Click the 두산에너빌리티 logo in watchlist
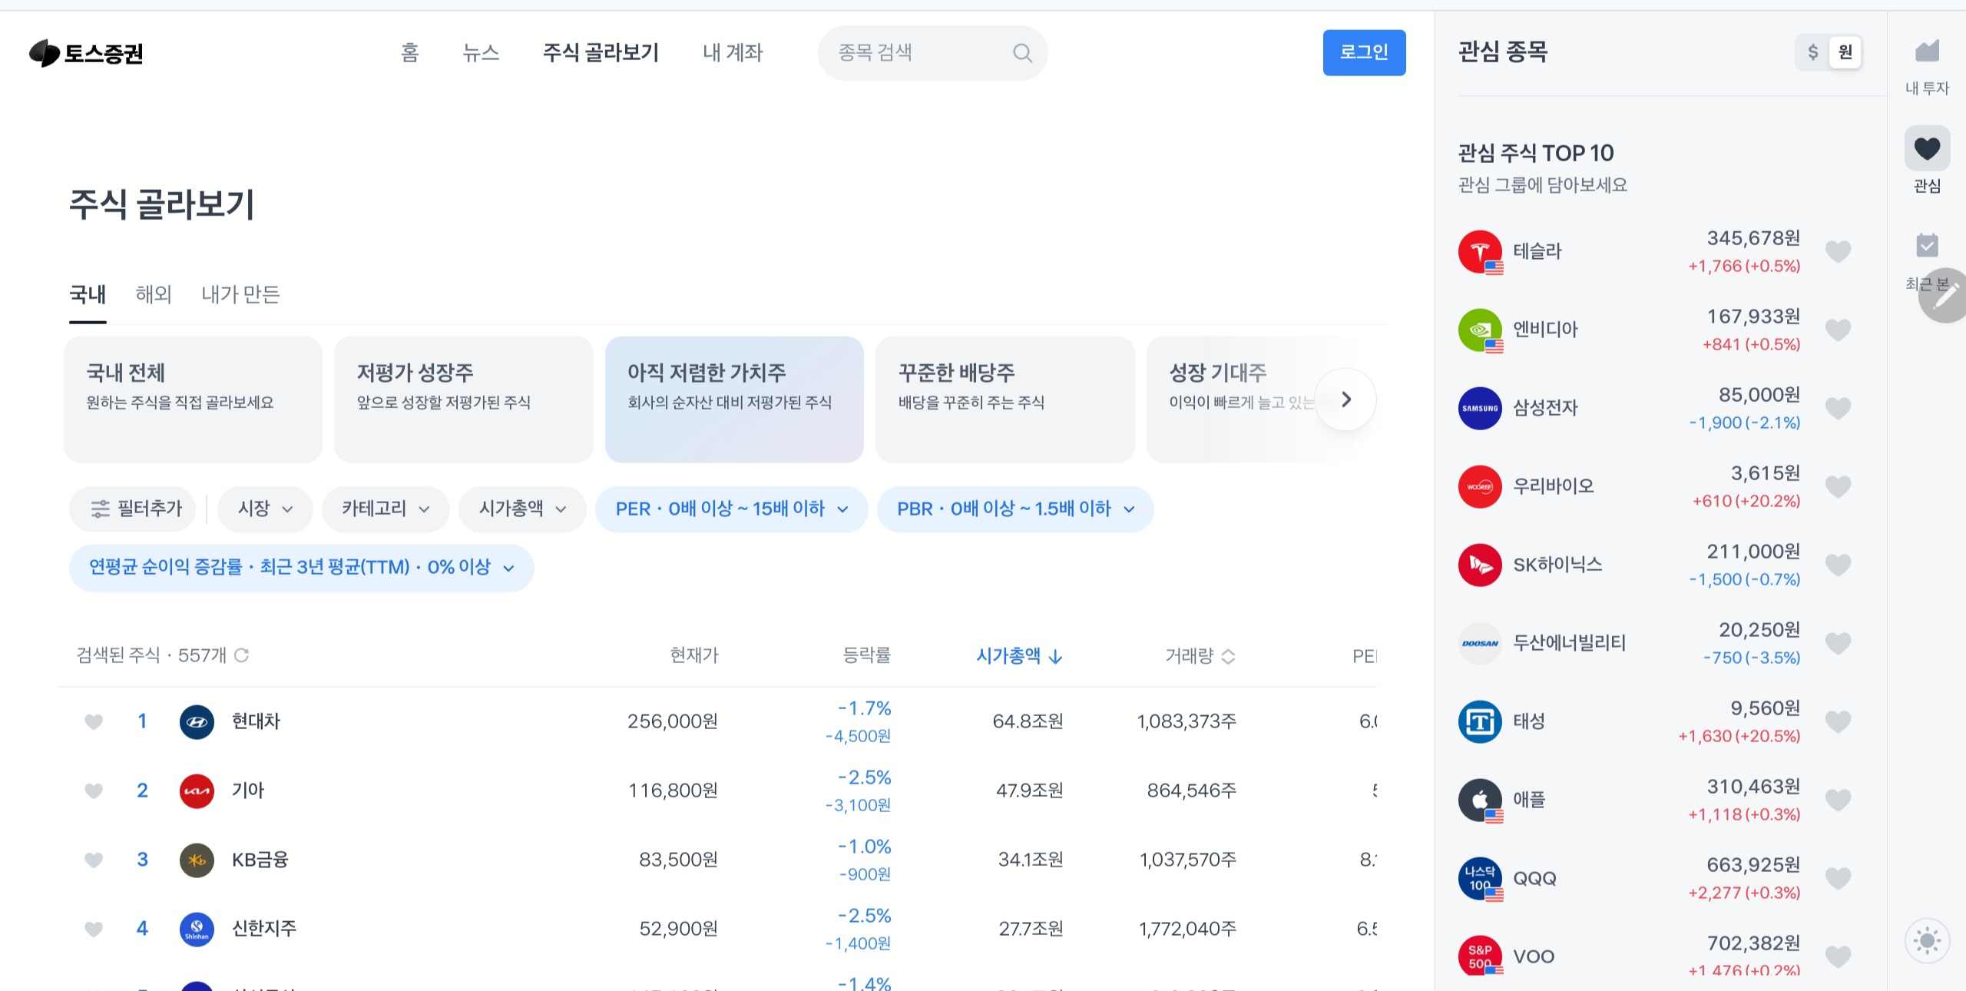Image resolution: width=1966 pixels, height=991 pixels. [x=1480, y=644]
